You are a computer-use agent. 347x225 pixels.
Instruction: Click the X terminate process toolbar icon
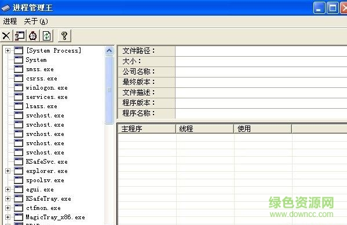pyautogui.click(x=6, y=36)
